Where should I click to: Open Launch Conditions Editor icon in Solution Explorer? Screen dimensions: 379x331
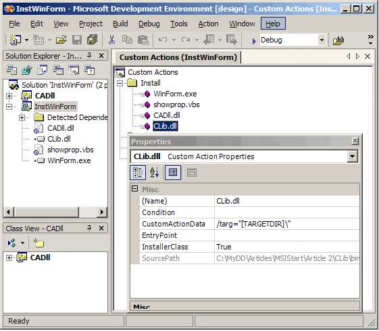[89, 70]
